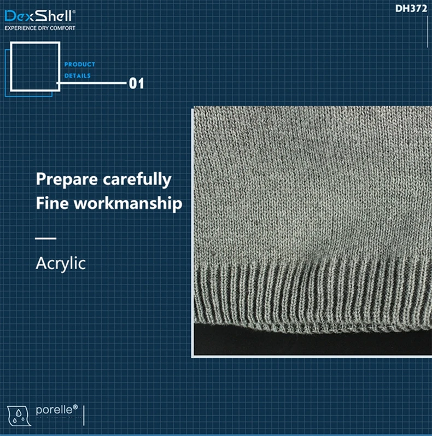This screenshot has width=432, height=436.
Task: Click the 'Acrylic' material text
Action: pos(61,263)
